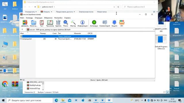The image size is (184, 103).
Task: Open File Explorer from the taskbar
Action: [63, 100]
